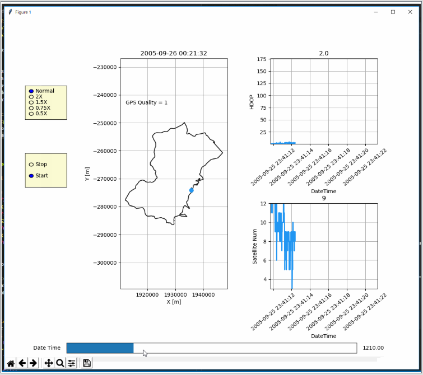Click the Date Time slider track
Image resolution: width=423 pixels, height=375 pixels.
[212, 348]
